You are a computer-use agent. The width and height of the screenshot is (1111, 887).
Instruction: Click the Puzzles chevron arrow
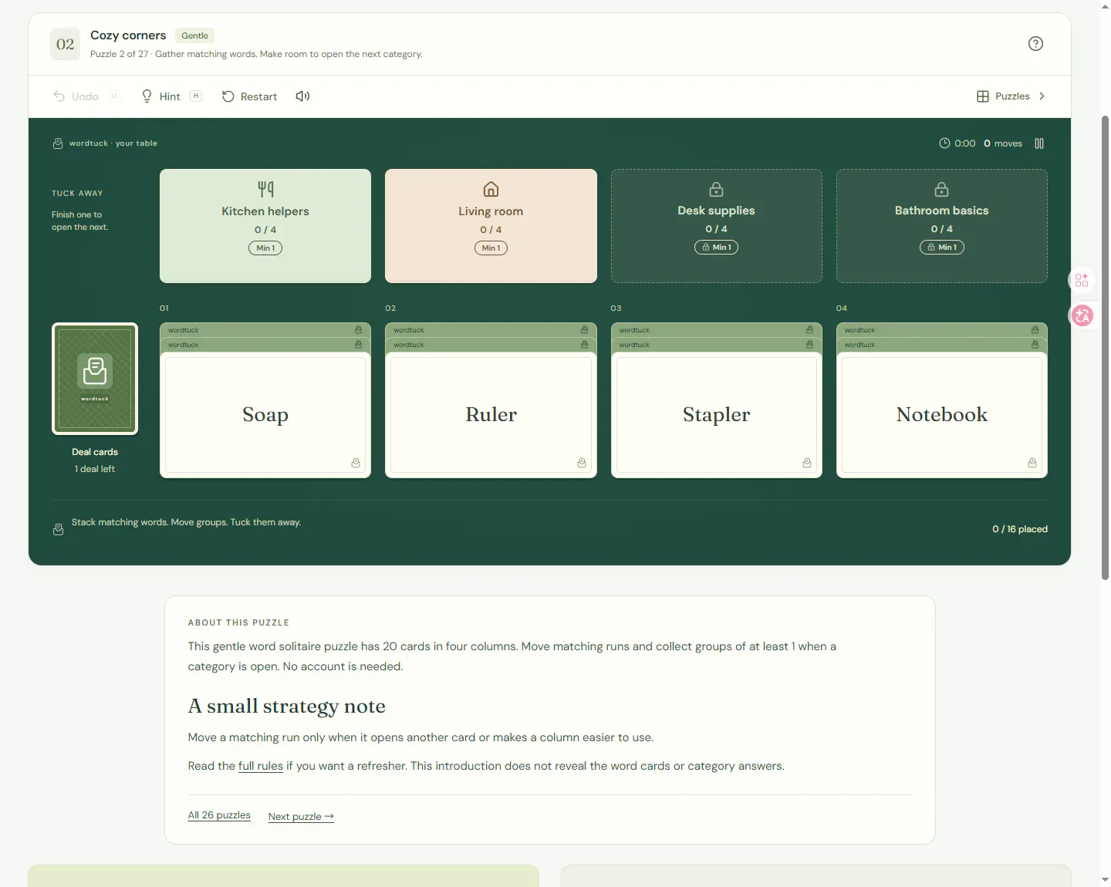pos(1042,96)
